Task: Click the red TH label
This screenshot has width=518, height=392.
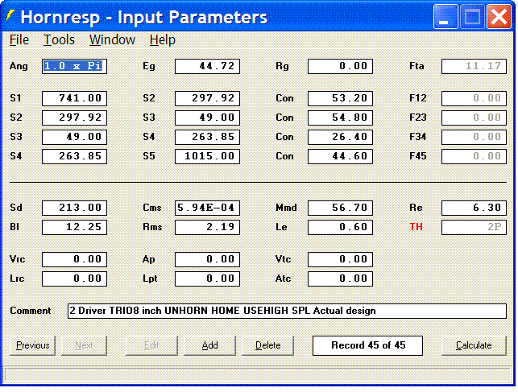Action: (x=416, y=227)
